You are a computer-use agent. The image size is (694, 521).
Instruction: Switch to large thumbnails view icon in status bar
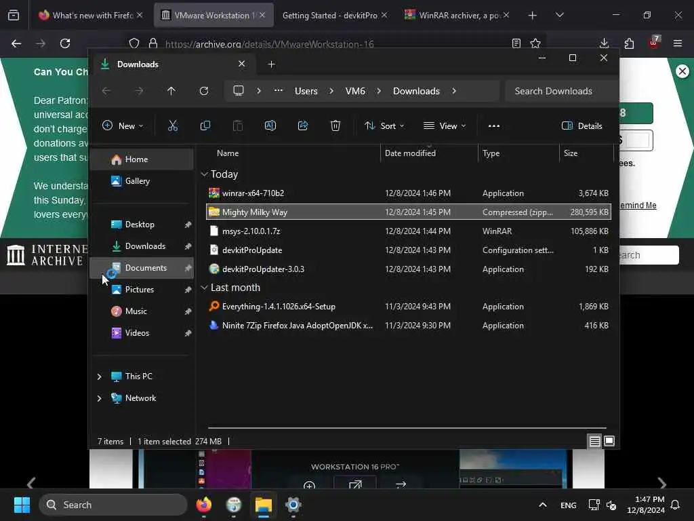pyautogui.click(x=609, y=441)
